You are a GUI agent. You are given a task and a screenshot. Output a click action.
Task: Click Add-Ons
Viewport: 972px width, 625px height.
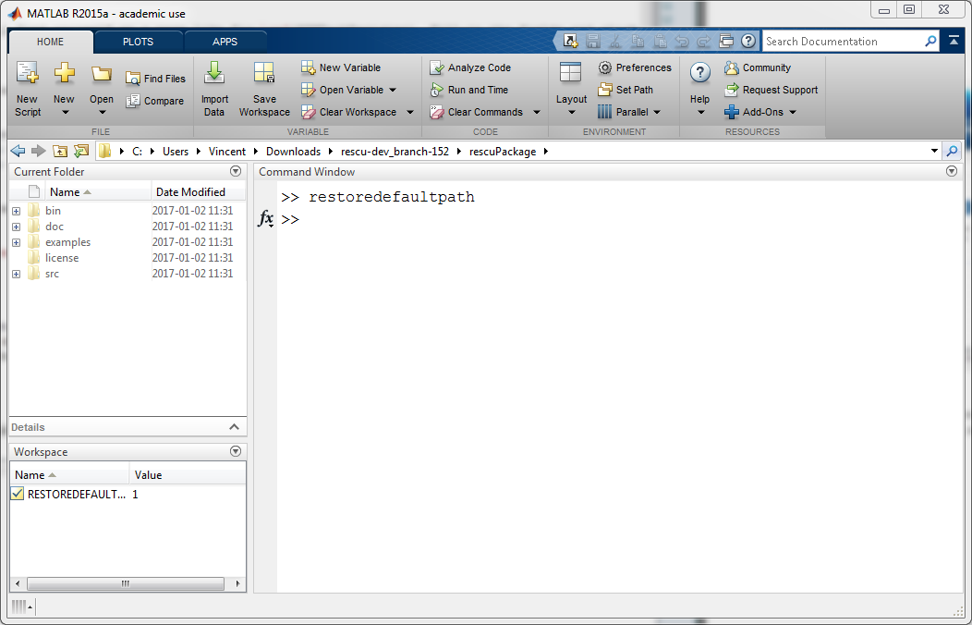pos(760,112)
